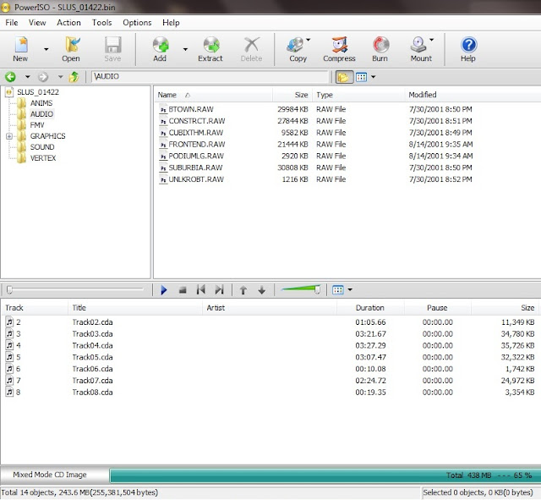Open the Tools menu
The width and height of the screenshot is (541, 500).
click(101, 23)
